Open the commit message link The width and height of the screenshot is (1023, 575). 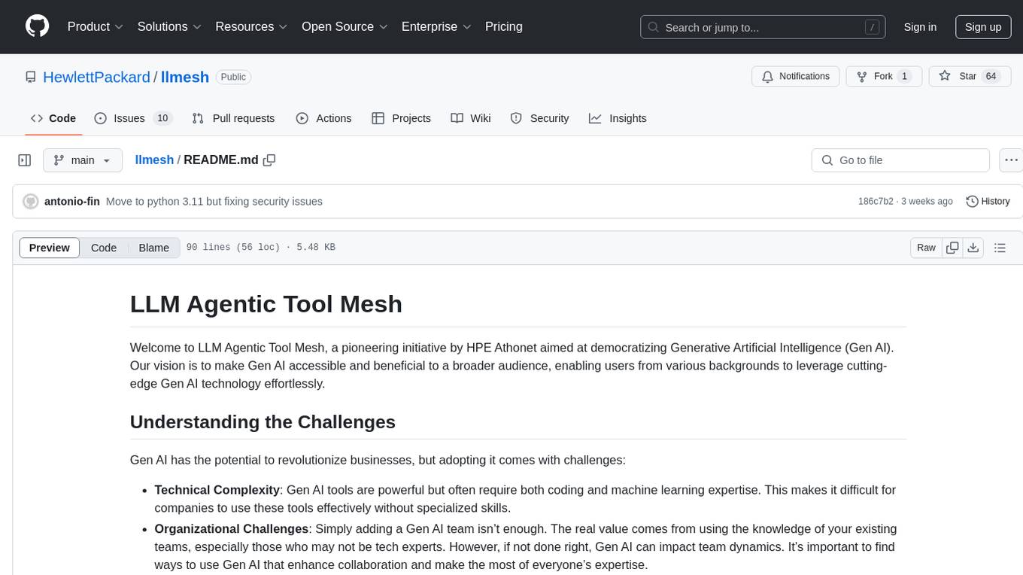coord(214,202)
